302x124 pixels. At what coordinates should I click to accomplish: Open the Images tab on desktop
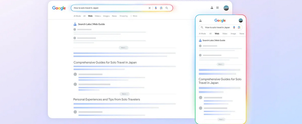pyautogui.click(x=106, y=16)
